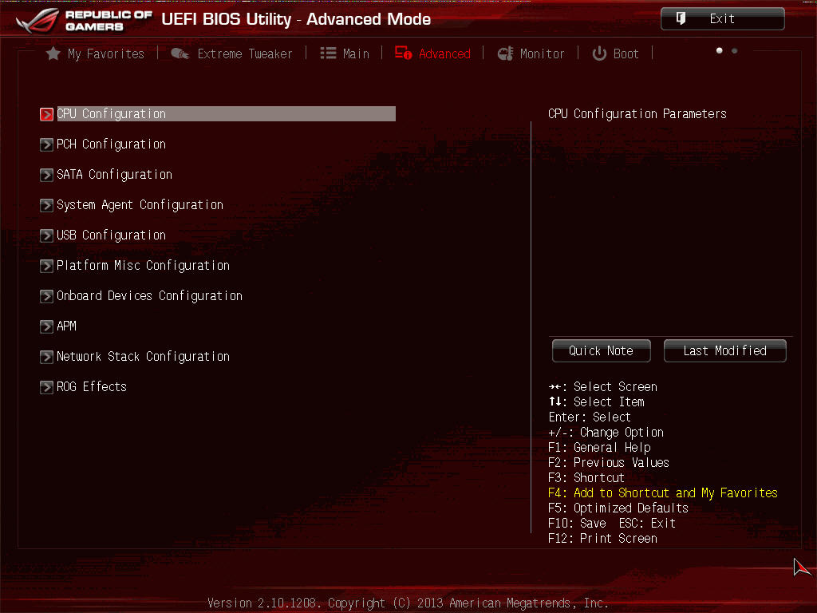The width and height of the screenshot is (817, 613).
Task: Click the ROG logo in the header
Action: pyautogui.click(x=38, y=20)
